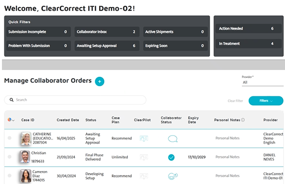This screenshot has width=285, height=184.
Task: Click created date 16/04/2025
Action: point(66,138)
